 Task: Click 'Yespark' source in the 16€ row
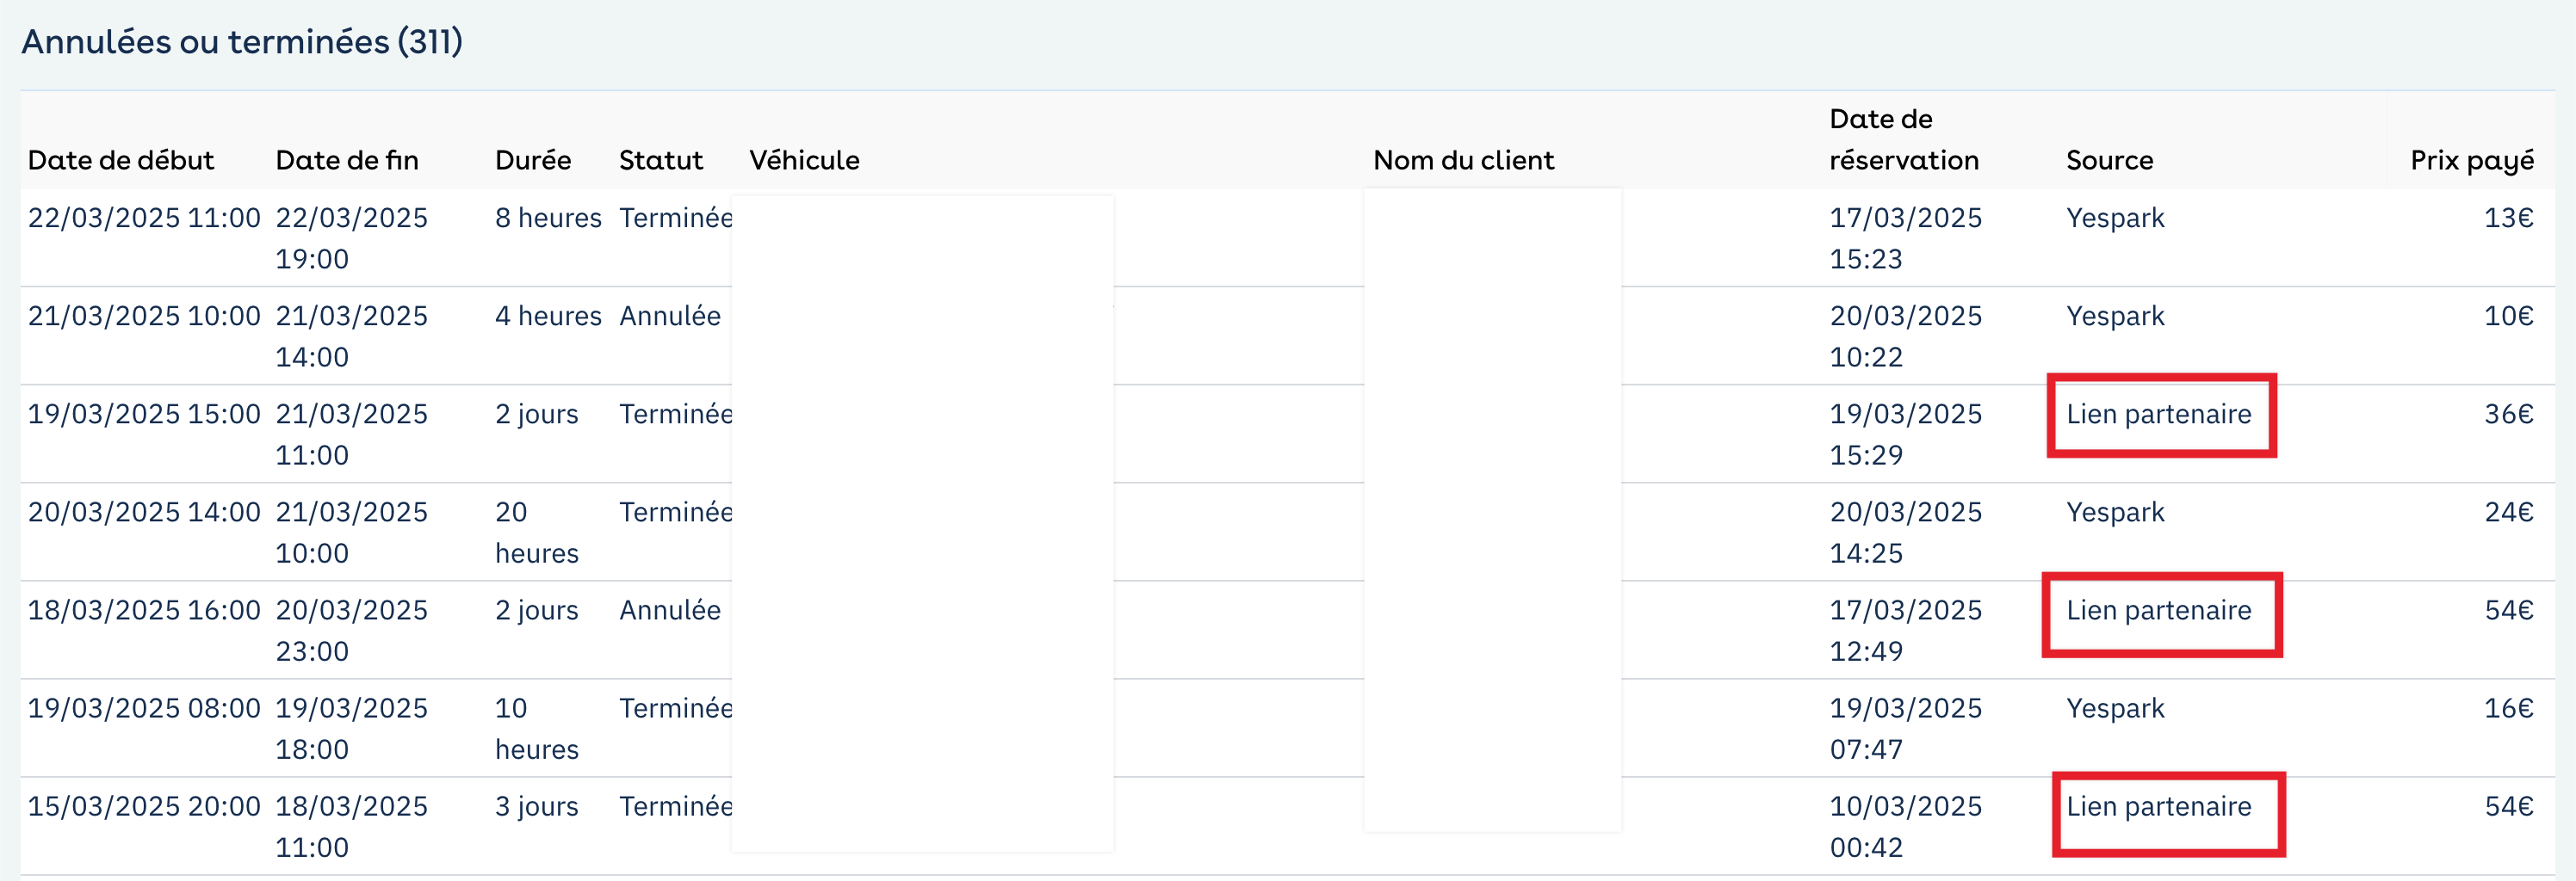coord(2115,707)
